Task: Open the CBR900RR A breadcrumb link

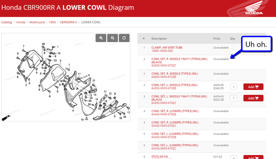Action: tap(68, 22)
